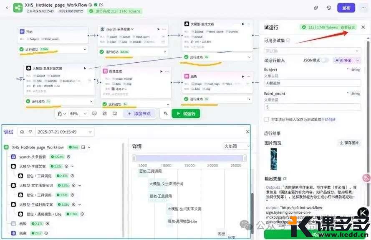Viewport: 371px width, 240px height.
Task: Open header more options ellipsis menu
Action: point(363,8)
